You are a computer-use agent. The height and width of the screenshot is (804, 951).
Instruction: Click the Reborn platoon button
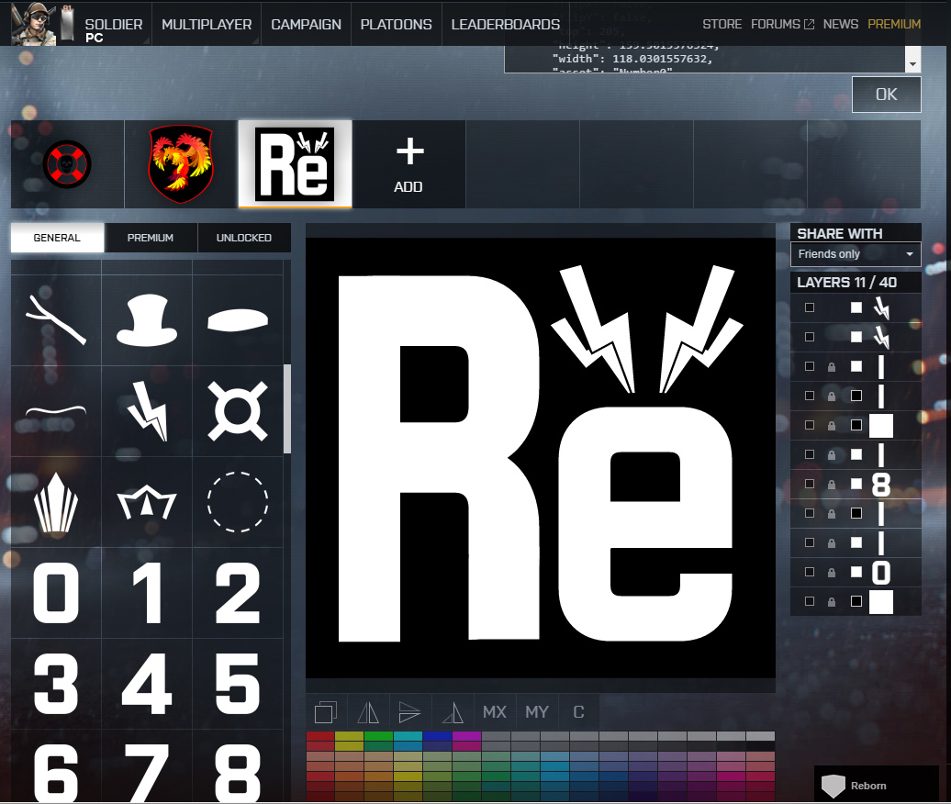tap(876, 786)
